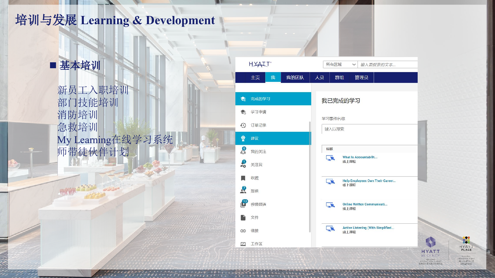Click the sidebar vertical scrollbar
Viewport: 495px width, 278px height.
pyautogui.click(x=310, y=177)
